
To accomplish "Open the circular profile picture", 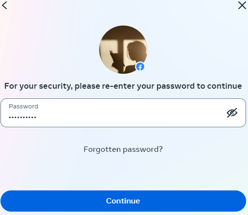I will pos(123,50).
